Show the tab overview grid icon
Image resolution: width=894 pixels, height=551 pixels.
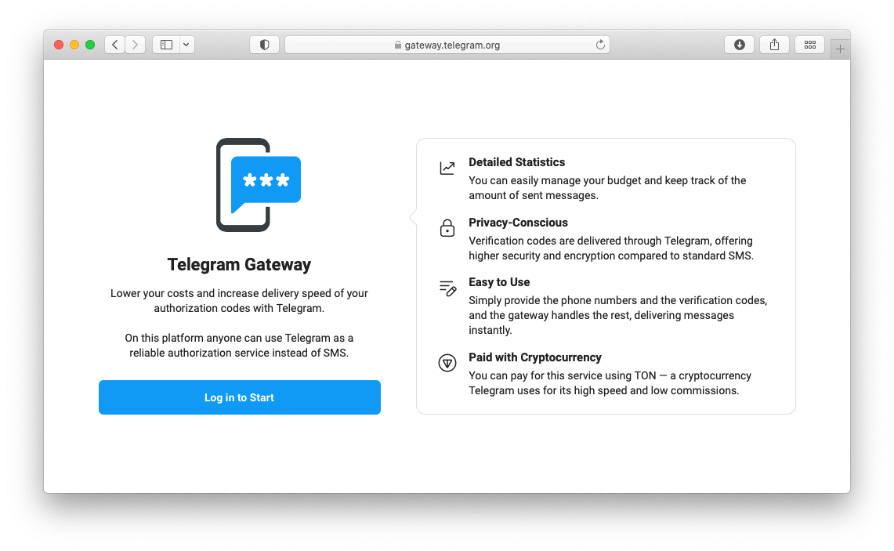click(x=810, y=45)
